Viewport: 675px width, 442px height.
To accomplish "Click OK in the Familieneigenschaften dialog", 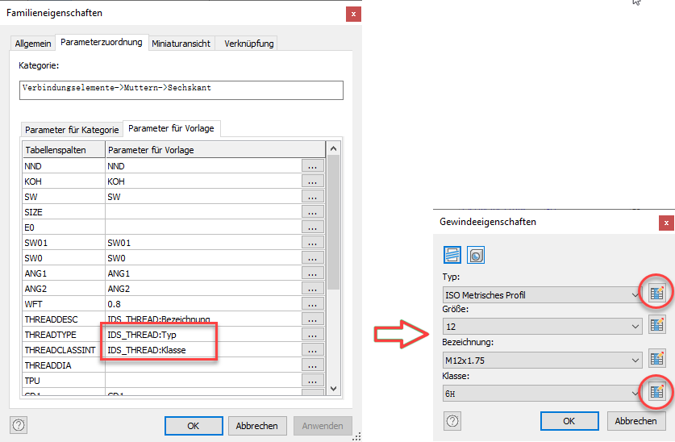I will pos(194,426).
